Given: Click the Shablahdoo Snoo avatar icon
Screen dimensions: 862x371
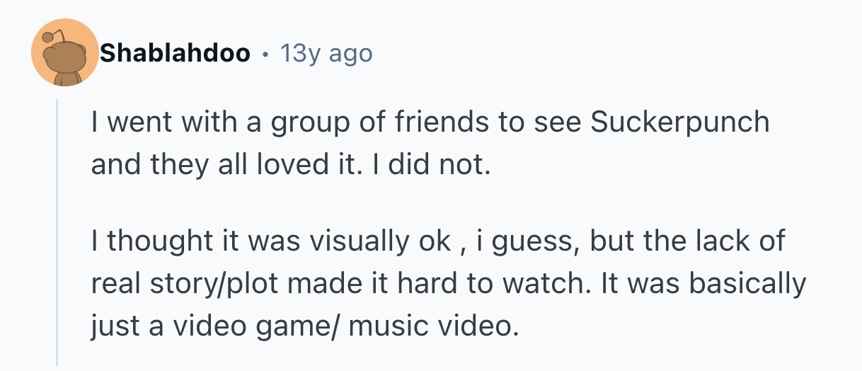Looking at the screenshot, I should pos(64,54).
